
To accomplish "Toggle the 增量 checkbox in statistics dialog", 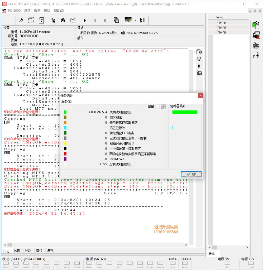I will pyautogui.click(x=158, y=107).
